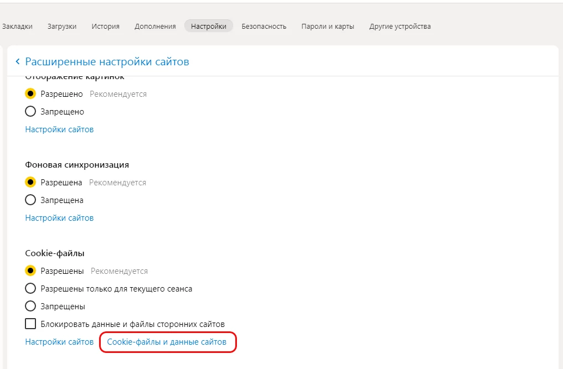Open Настройки сайтов under Cookie-файлы
Screen dimensions: 563x369
coord(59,342)
